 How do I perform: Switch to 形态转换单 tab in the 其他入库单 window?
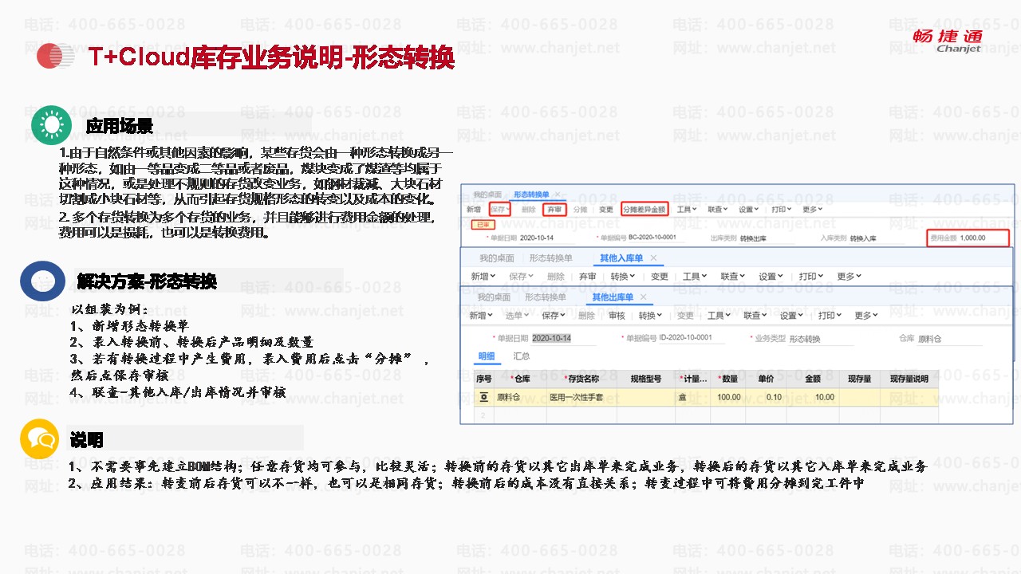(x=551, y=258)
